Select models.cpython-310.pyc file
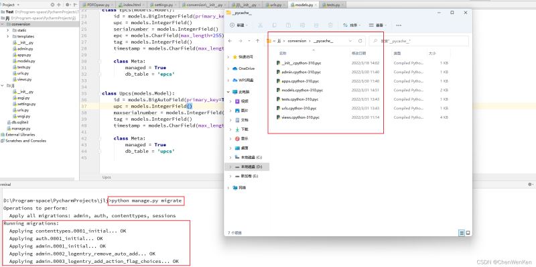The width and height of the screenshot is (536, 267). pos(299,90)
